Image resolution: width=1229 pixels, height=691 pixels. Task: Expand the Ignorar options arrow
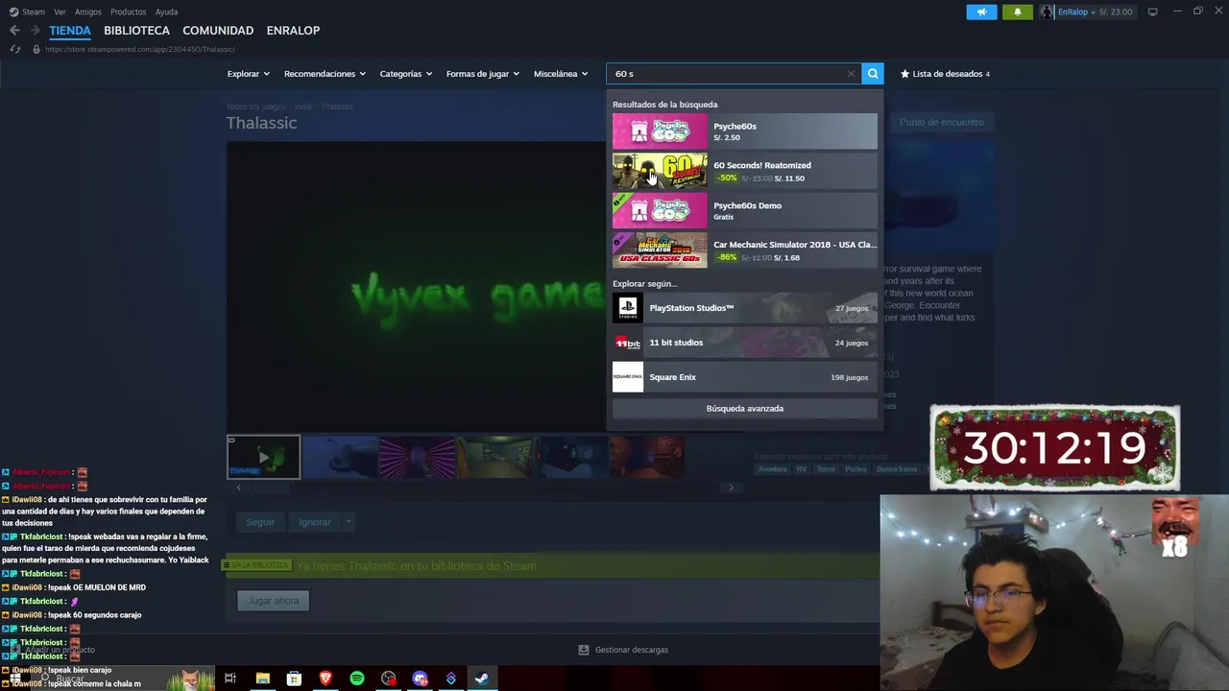coord(349,522)
